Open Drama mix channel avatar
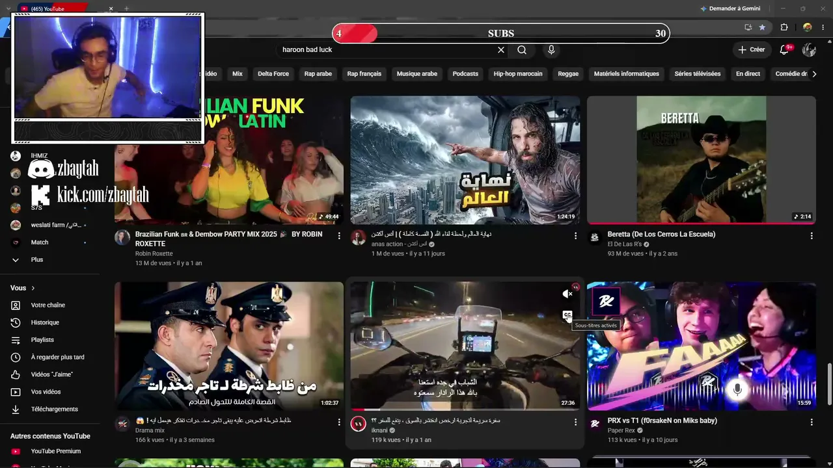This screenshot has height=468, width=833. click(x=122, y=424)
